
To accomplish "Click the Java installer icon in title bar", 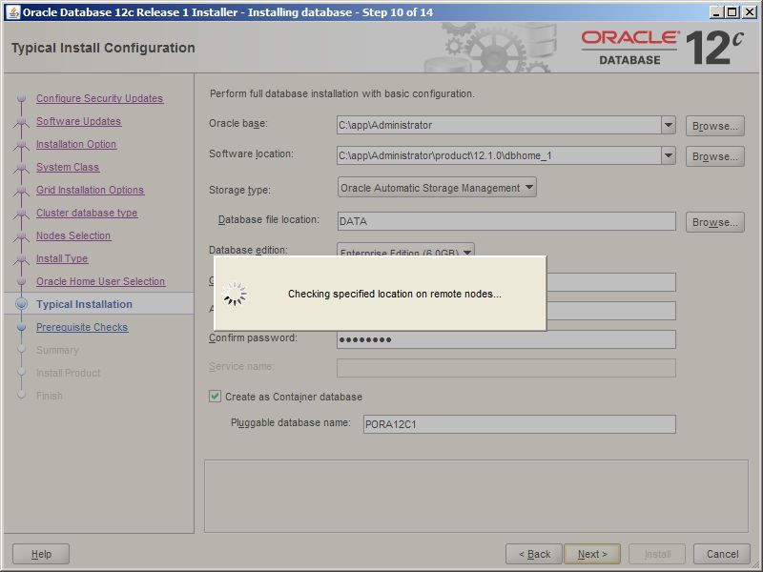I will coord(13,11).
